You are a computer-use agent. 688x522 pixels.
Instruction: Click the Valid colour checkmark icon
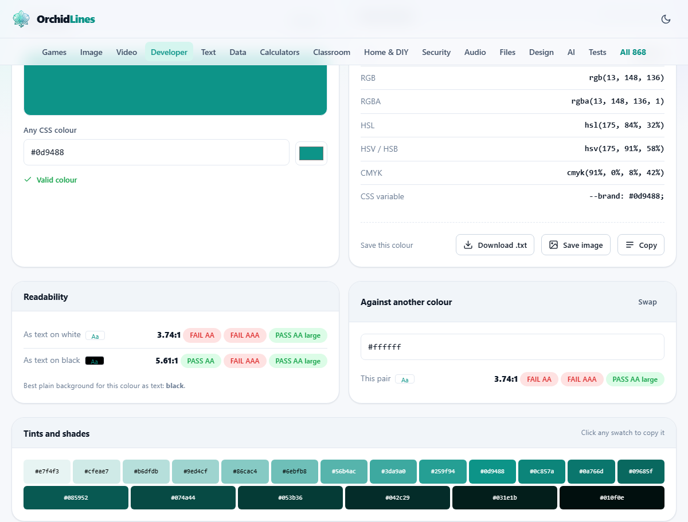click(28, 180)
